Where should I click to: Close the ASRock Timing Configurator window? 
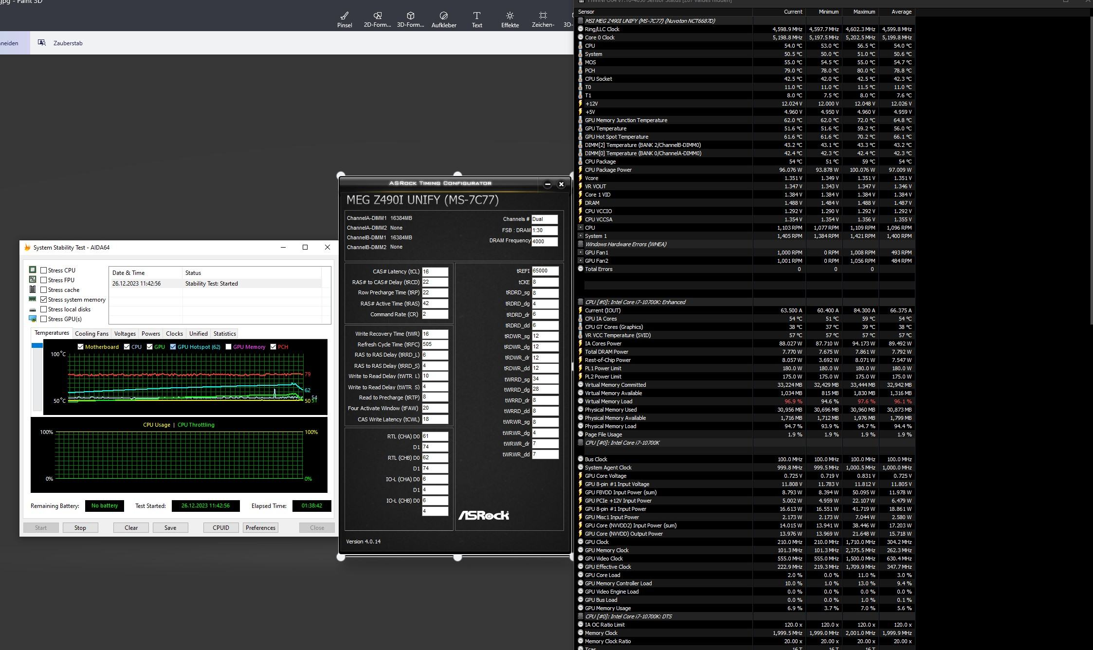[x=561, y=184]
